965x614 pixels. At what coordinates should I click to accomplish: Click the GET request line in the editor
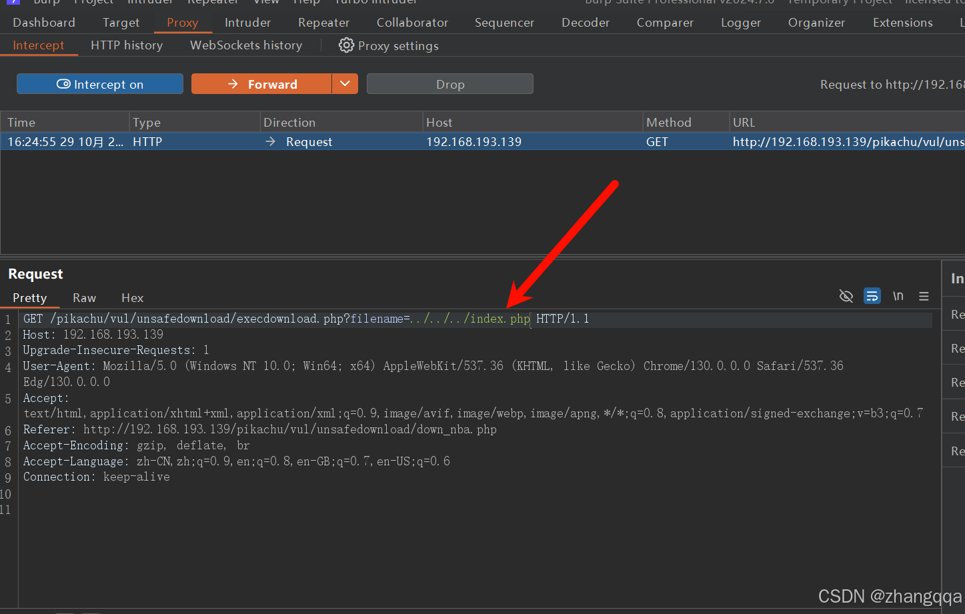306,319
